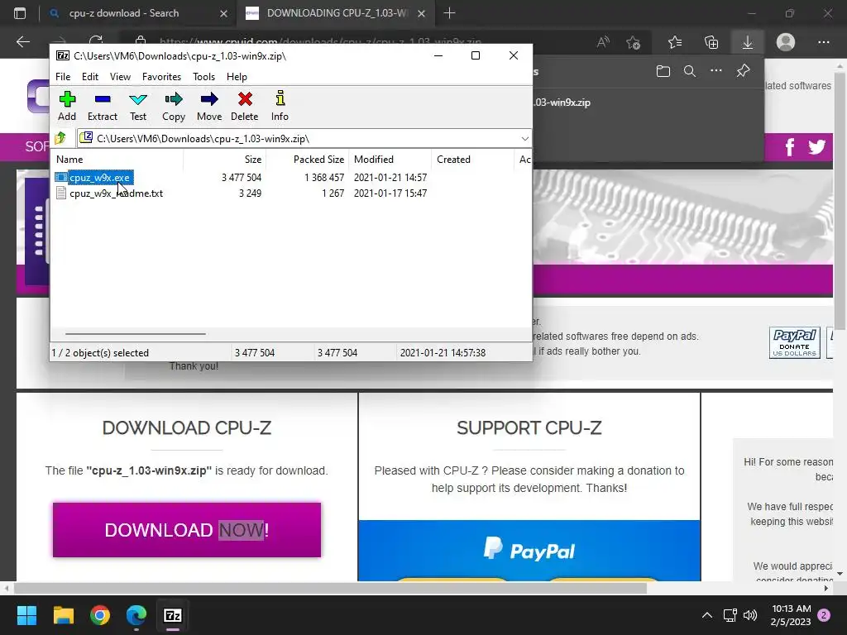The width and height of the screenshot is (847, 635).
Task: Open CPUID Twitter page icon
Action: (816, 147)
